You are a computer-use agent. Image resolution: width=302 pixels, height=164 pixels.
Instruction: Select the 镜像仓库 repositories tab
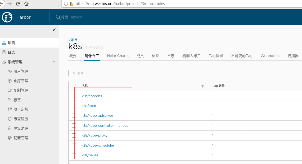92,56
